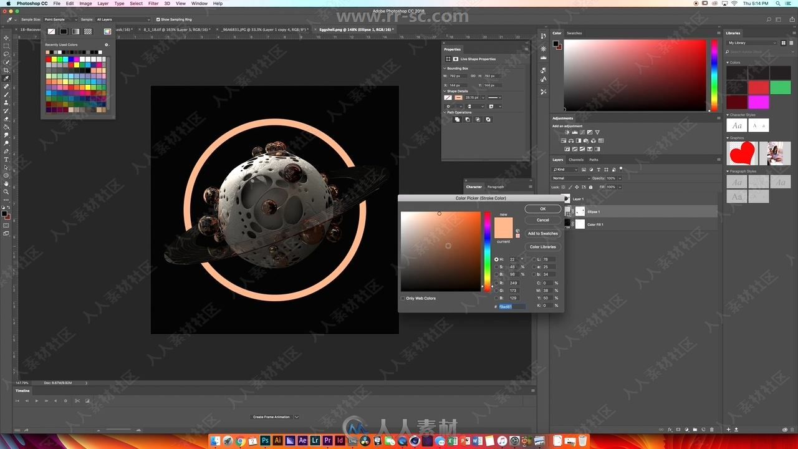
Task: Switch to the Paths tab
Action: point(594,160)
